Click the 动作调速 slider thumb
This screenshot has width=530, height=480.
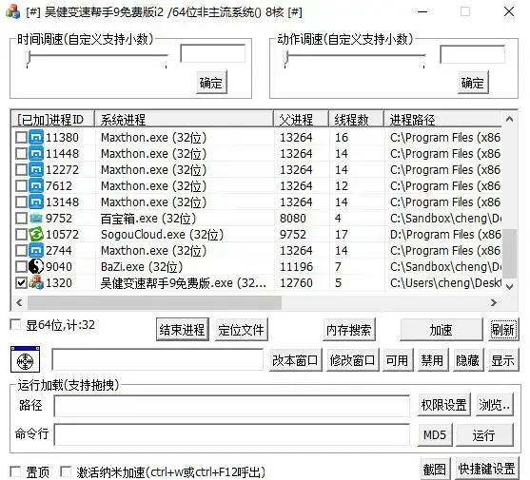tap(286, 57)
